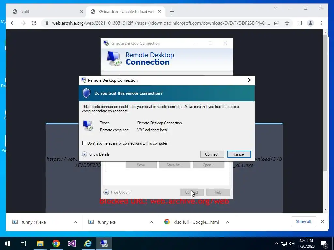The width and height of the screenshot is (334, 250).
Task: Check 'Don't ask me again' checkbox
Action: point(84,143)
